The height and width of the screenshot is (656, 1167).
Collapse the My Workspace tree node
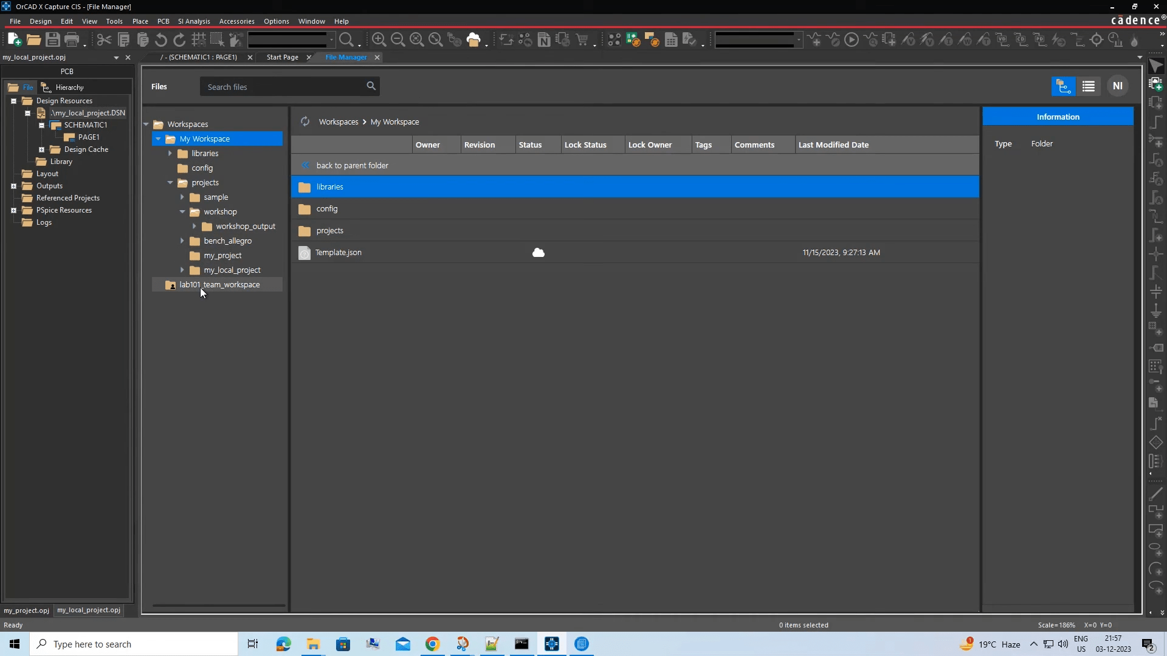(x=158, y=138)
